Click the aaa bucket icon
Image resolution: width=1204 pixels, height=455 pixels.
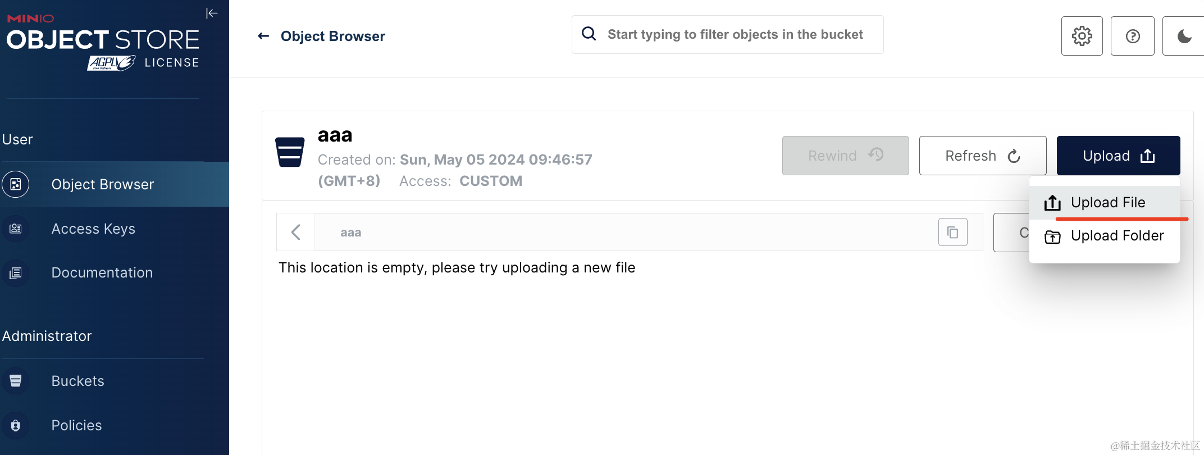pos(290,152)
